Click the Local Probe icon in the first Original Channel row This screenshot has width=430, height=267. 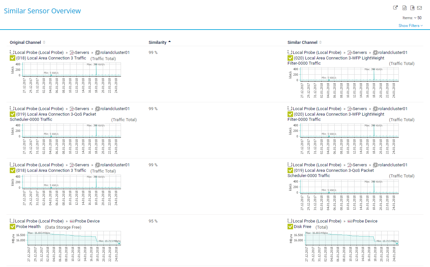pyautogui.click(x=12, y=52)
